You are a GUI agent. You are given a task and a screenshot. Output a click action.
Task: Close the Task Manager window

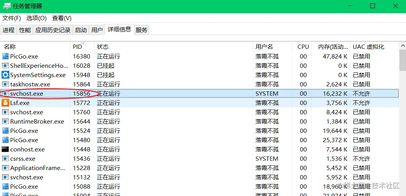pos(395,6)
